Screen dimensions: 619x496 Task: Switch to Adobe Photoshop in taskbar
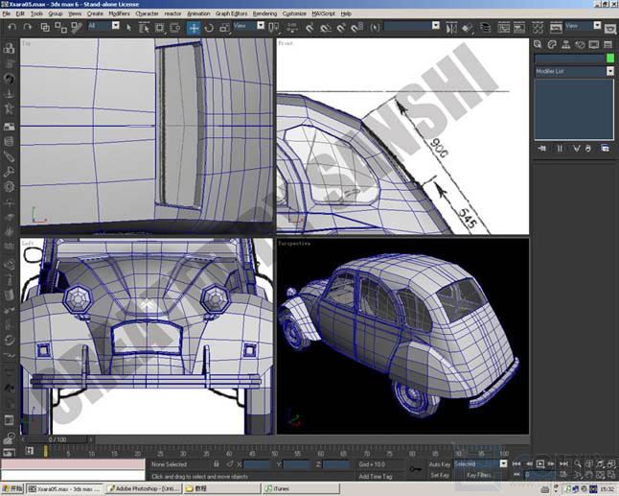pyautogui.click(x=144, y=489)
